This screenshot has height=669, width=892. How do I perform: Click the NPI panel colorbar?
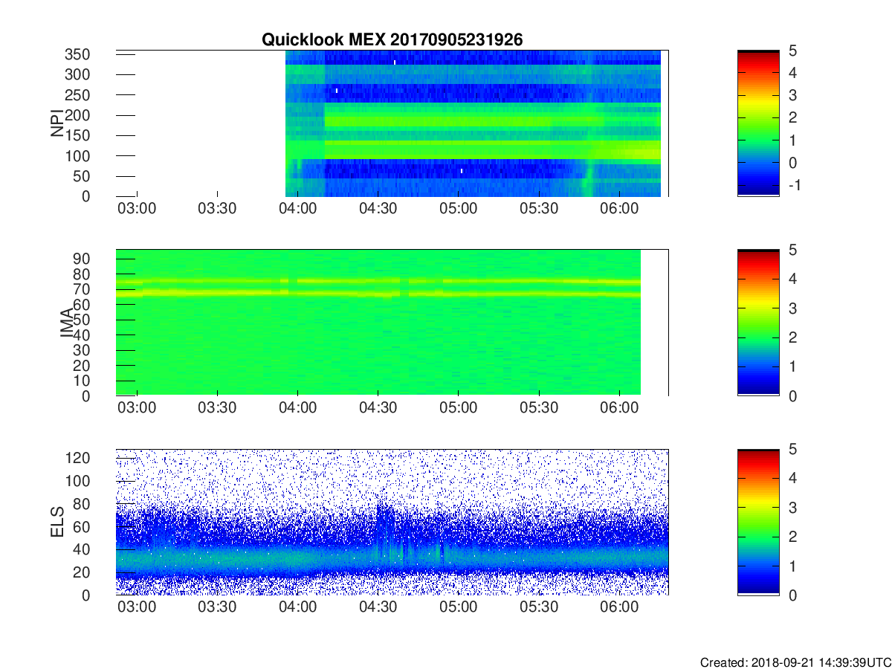[x=758, y=123]
